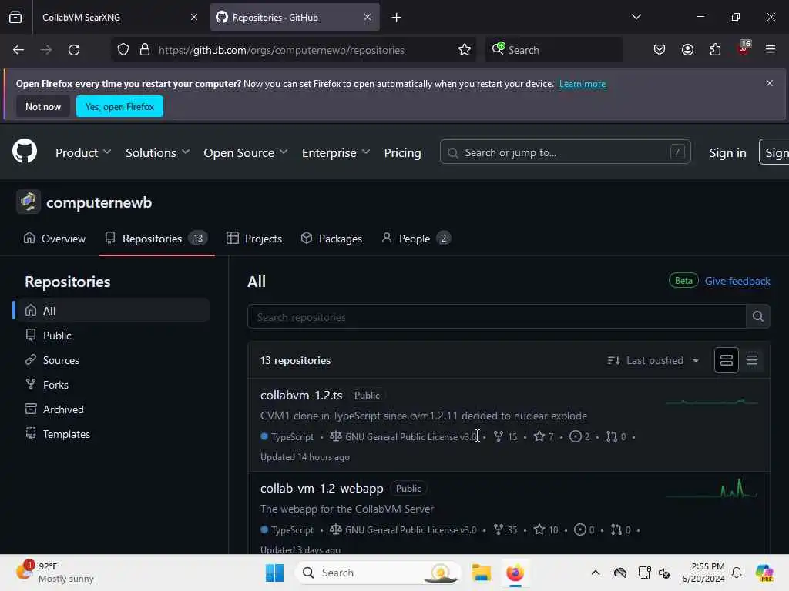Open the Firefox account icon

(x=687, y=50)
